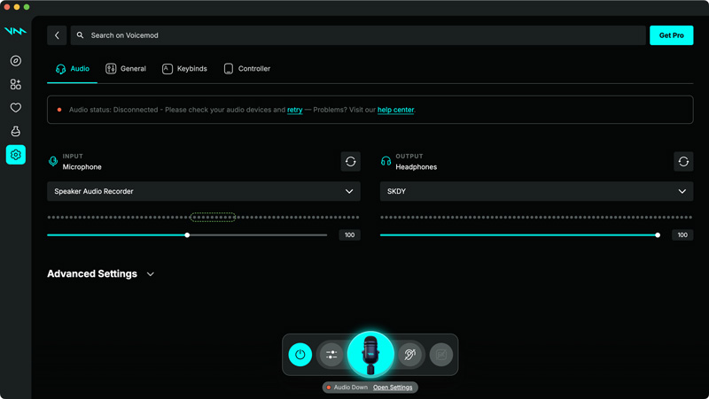This screenshot has height=399, width=709.
Task: Switch to the Controller tab
Action: tap(247, 69)
